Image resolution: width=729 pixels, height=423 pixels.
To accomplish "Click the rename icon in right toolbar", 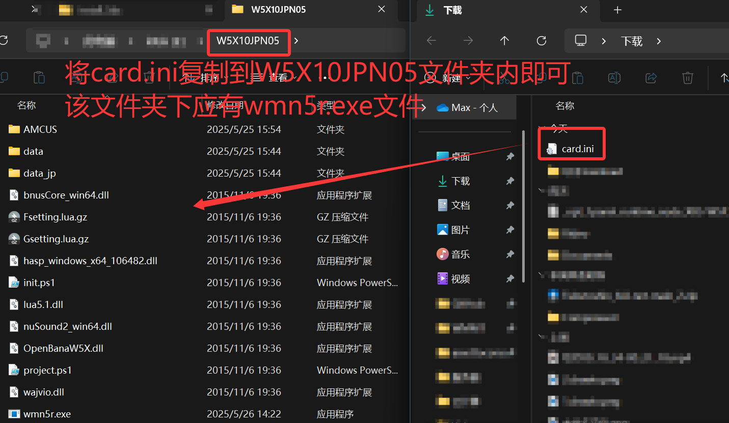I will [614, 77].
